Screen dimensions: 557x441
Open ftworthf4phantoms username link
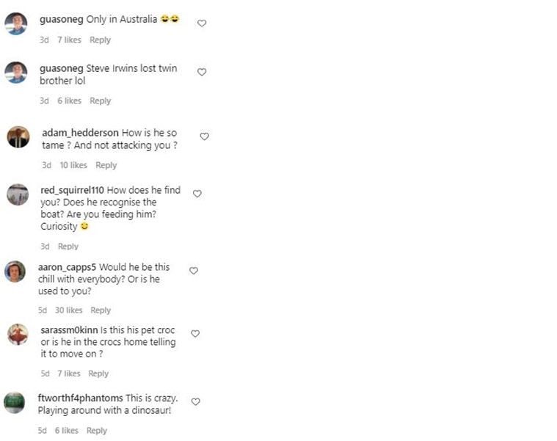[80, 398]
